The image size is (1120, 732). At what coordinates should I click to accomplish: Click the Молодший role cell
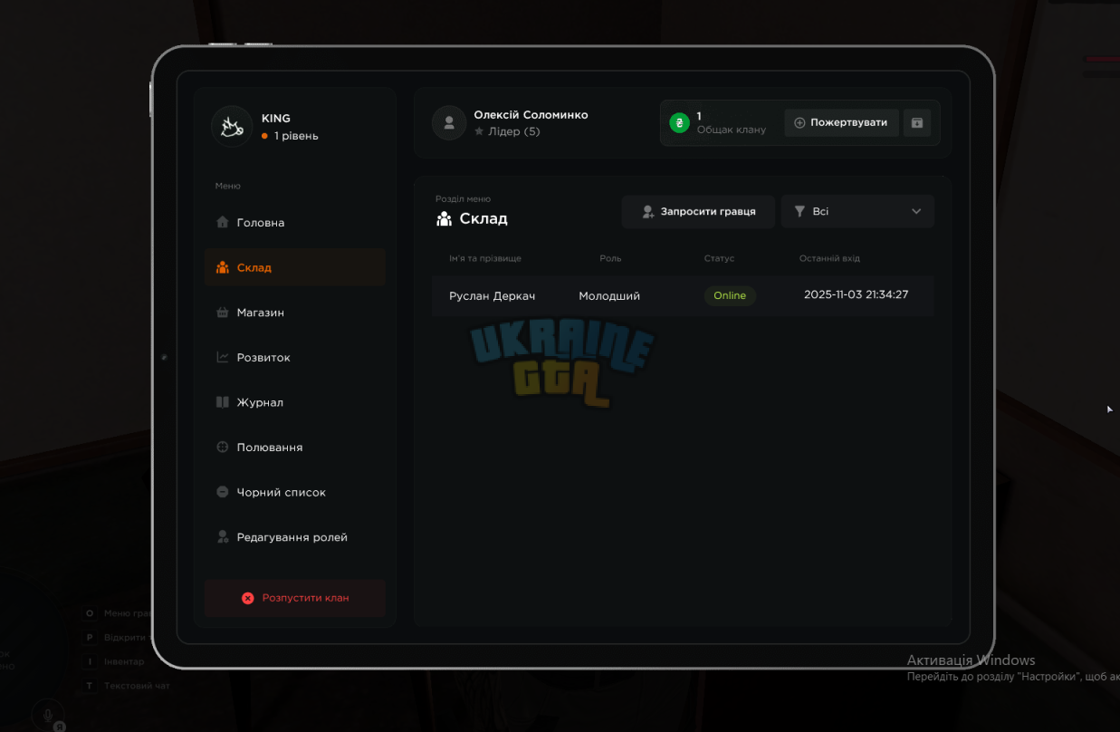tap(609, 296)
